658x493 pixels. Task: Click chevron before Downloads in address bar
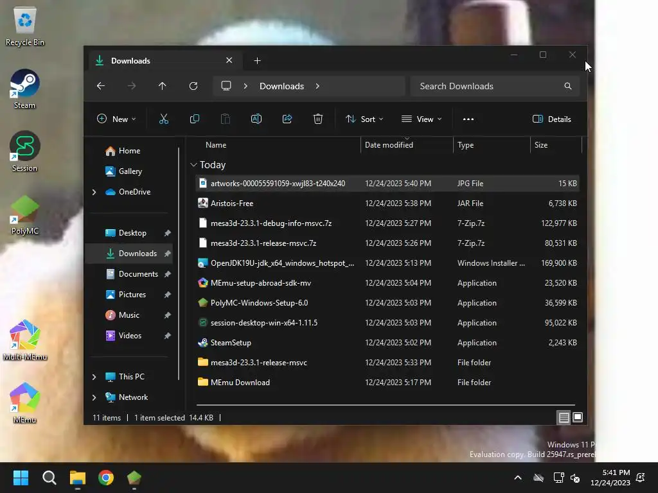click(245, 86)
